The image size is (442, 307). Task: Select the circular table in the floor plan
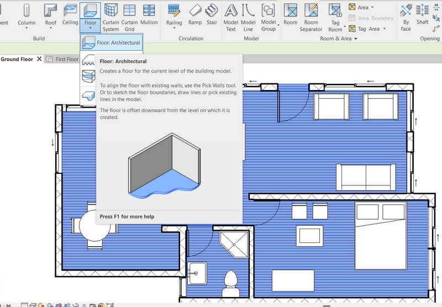[94, 225]
